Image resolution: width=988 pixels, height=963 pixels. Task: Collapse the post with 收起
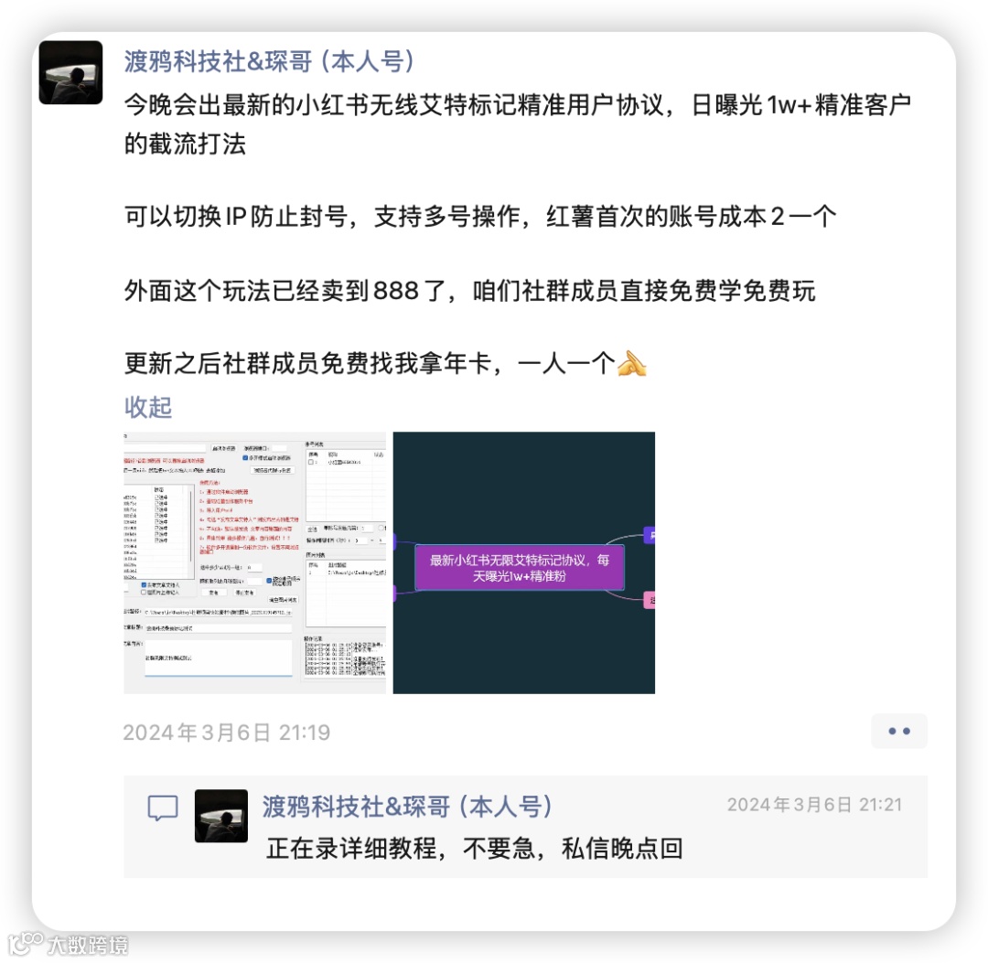coord(148,407)
